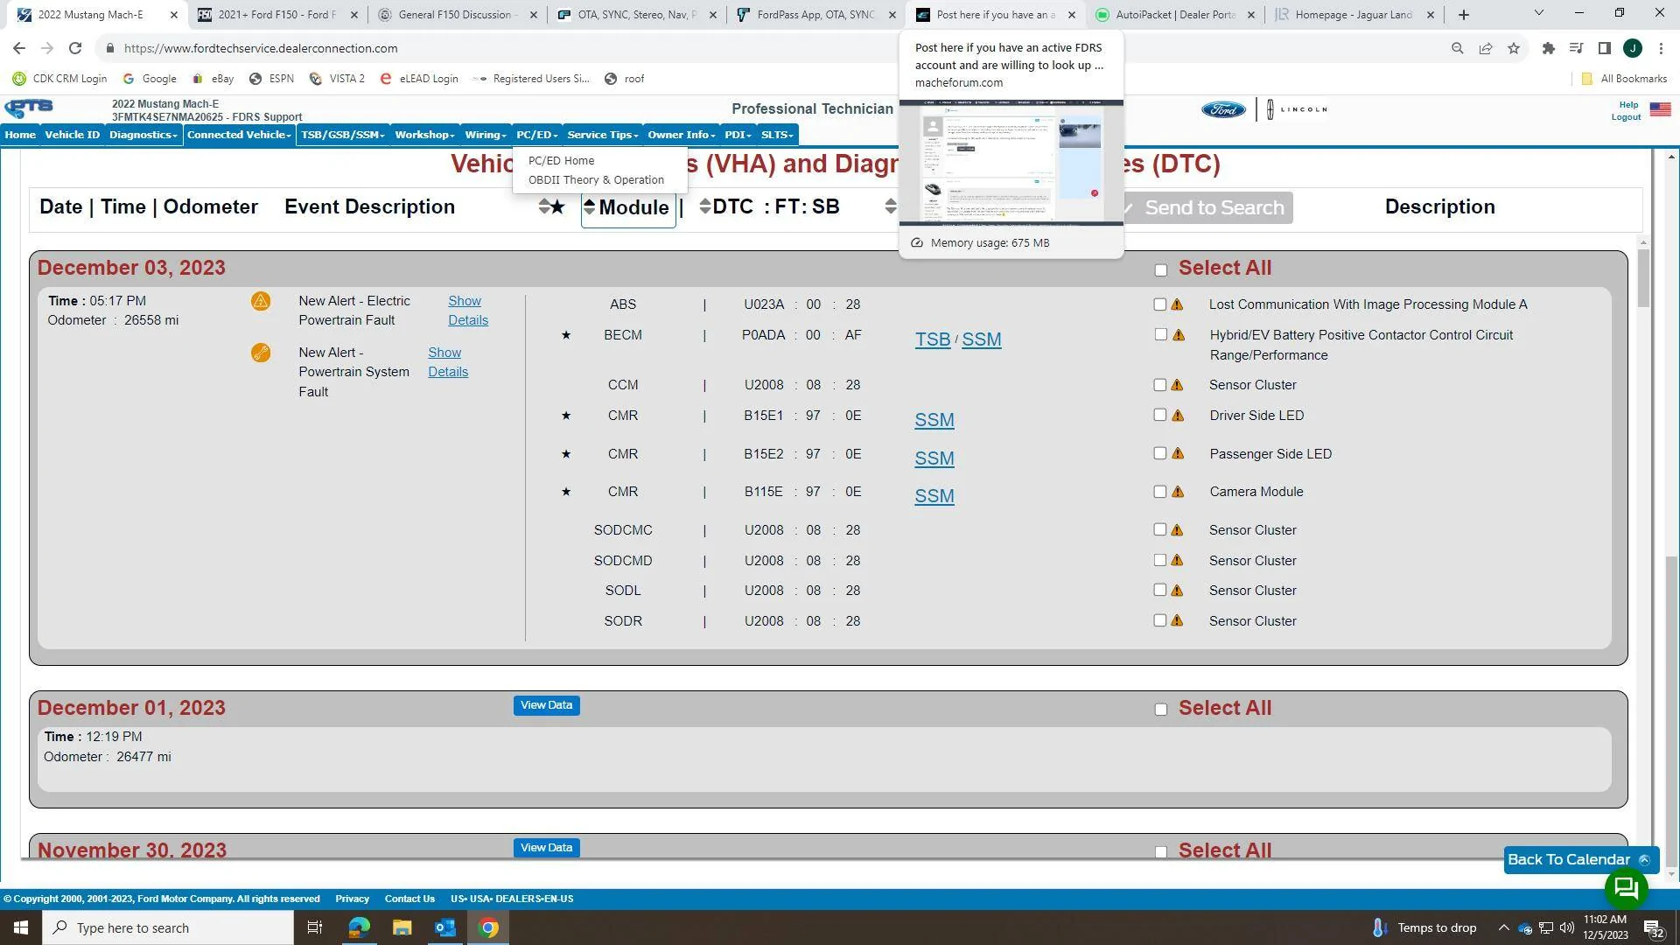Screen dimensions: 1680x945
Task: Open Task View on the taskbar
Action: coord(315,927)
